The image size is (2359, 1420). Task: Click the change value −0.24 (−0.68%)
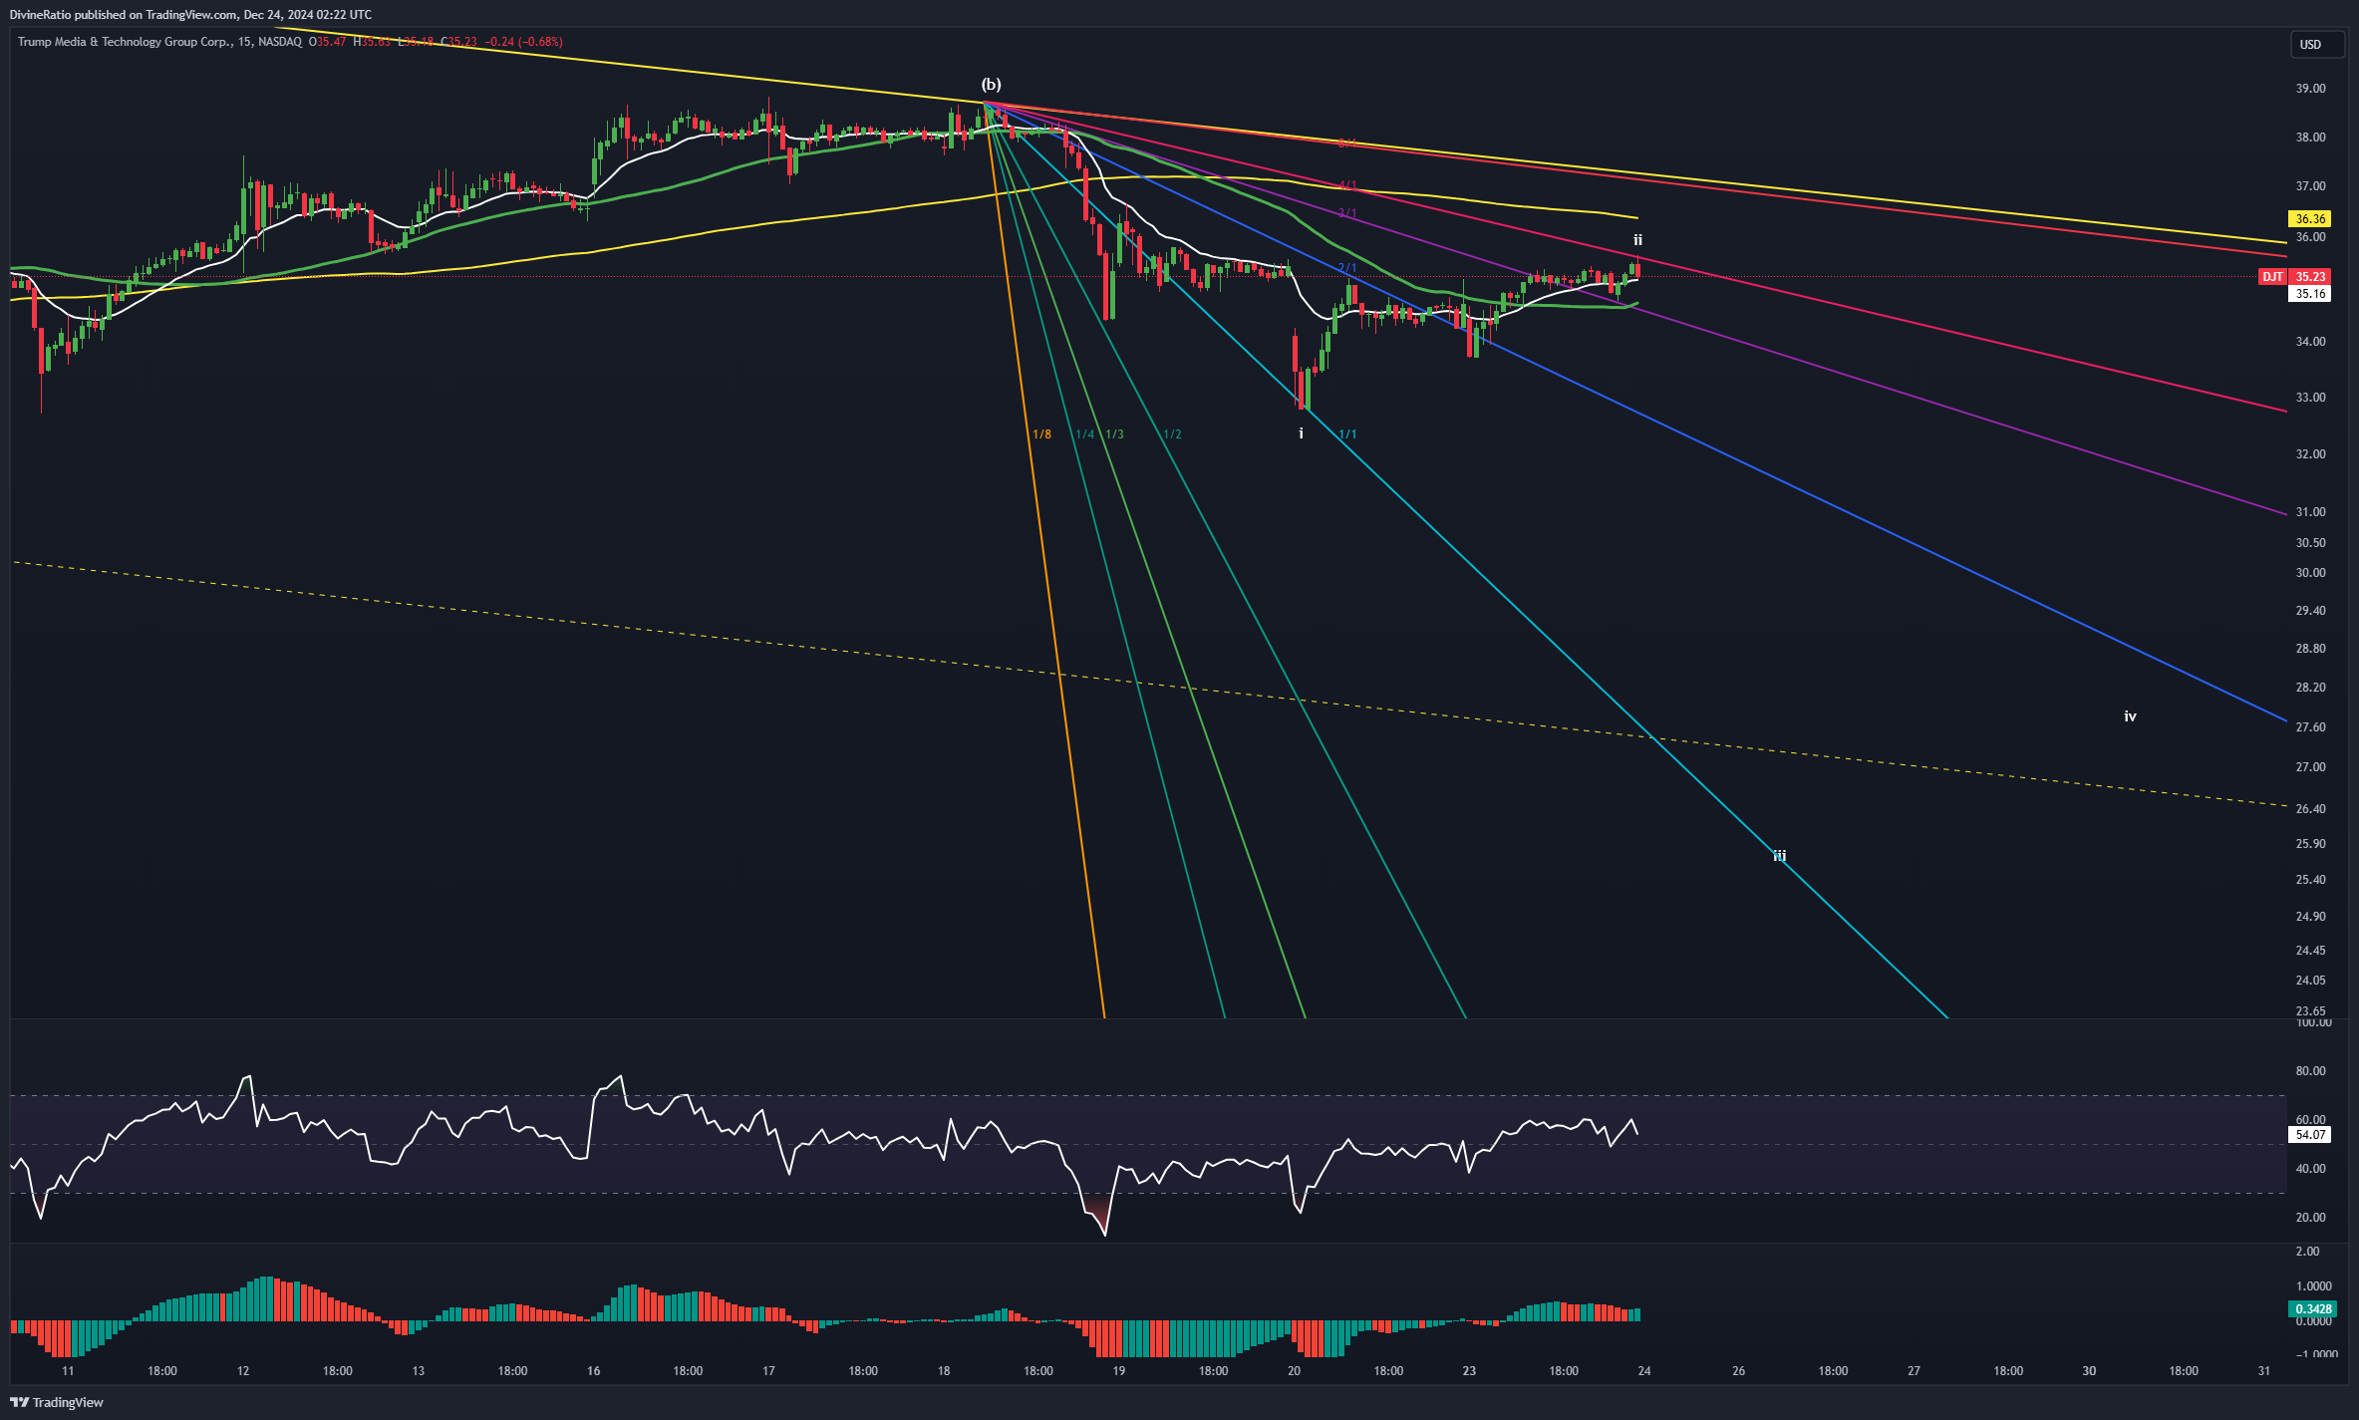524,42
